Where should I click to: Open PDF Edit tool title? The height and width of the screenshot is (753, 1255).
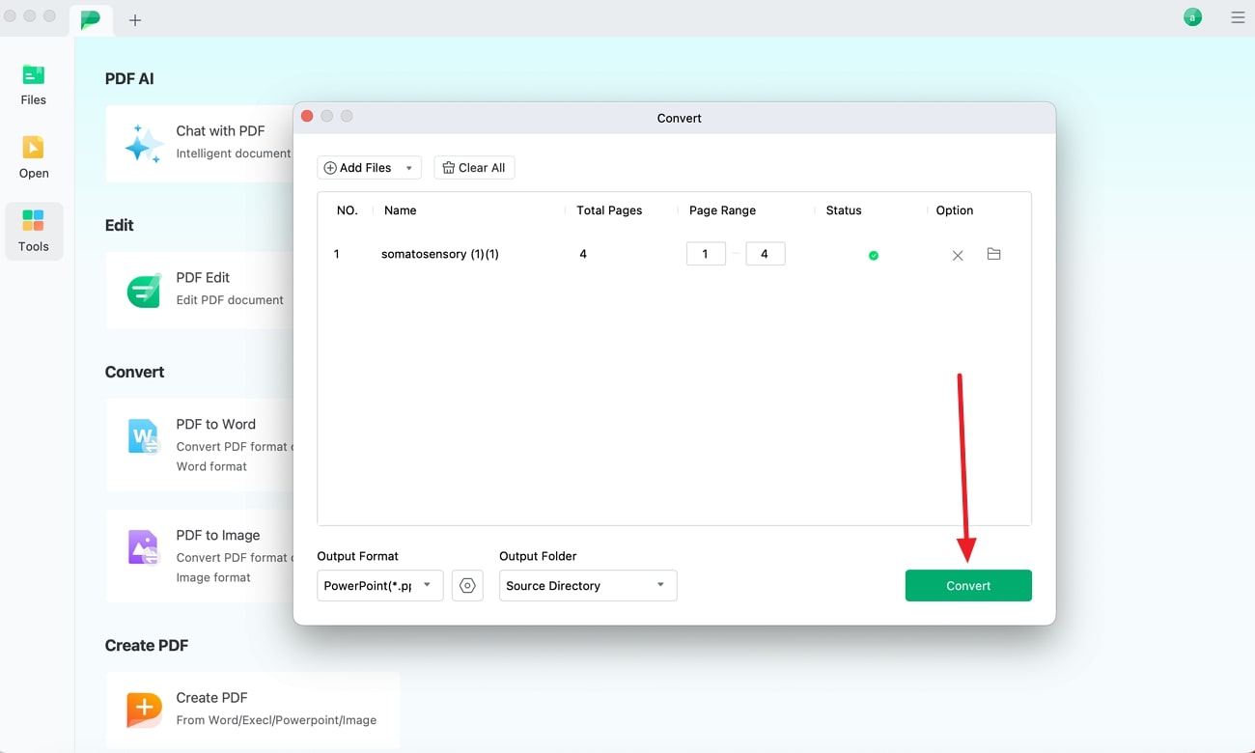(x=203, y=277)
